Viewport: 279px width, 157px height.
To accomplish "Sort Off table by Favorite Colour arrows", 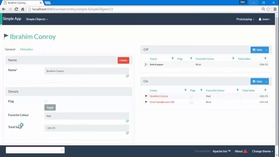I will pyautogui.click(x=233, y=58).
